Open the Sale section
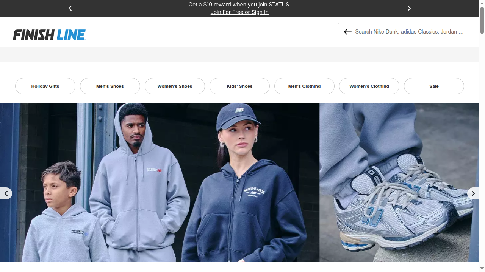This screenshot has height=272, width=485. (x=434, y=86)
